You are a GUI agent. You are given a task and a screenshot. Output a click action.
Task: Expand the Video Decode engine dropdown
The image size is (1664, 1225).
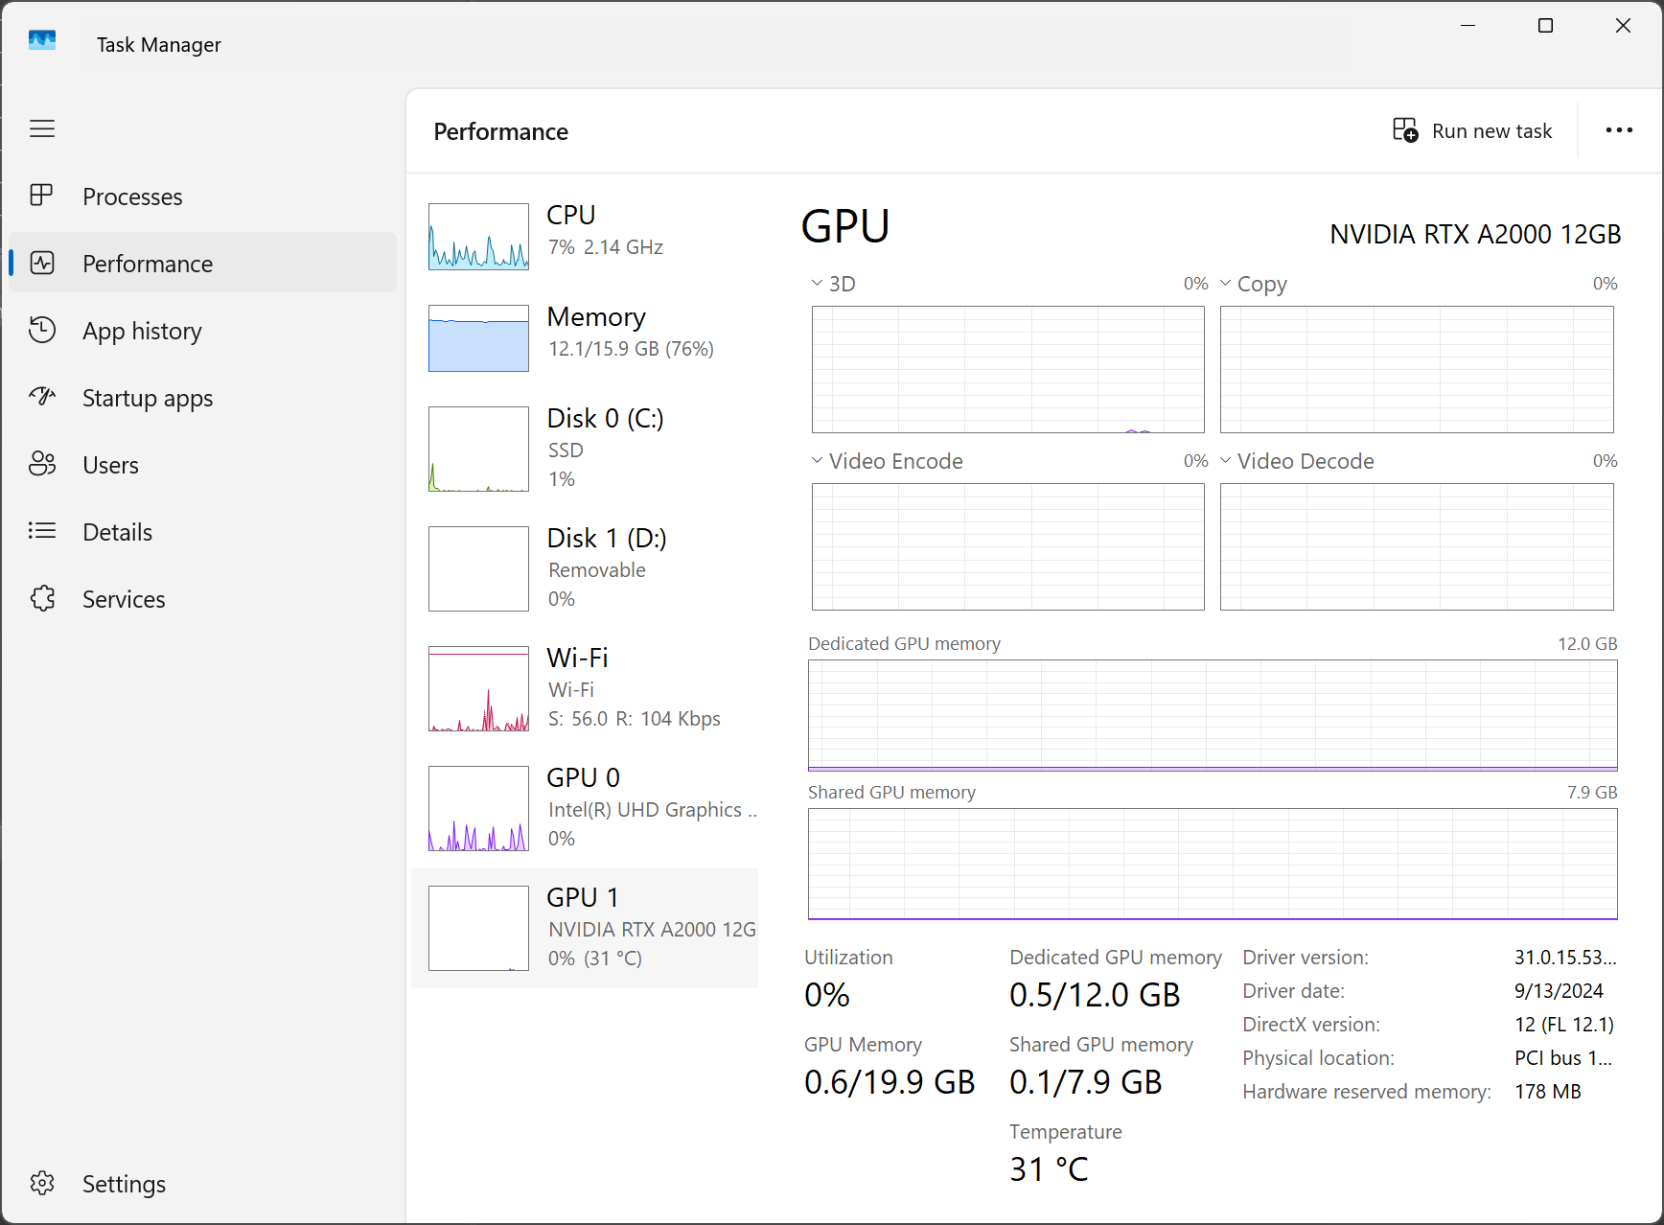(1225, 460)
